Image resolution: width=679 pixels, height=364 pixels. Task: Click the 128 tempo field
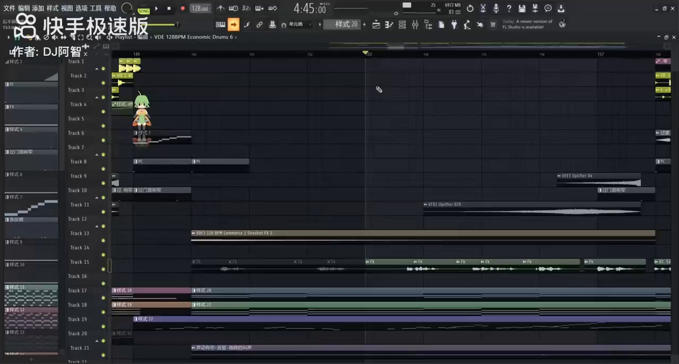[x=200, y=8]
